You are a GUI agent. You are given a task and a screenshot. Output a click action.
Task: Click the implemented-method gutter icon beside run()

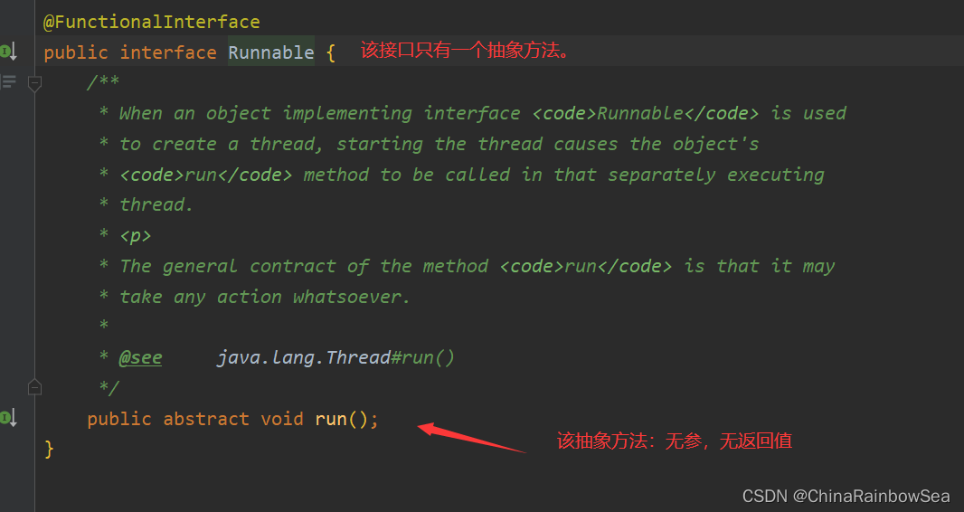[8, 418]
